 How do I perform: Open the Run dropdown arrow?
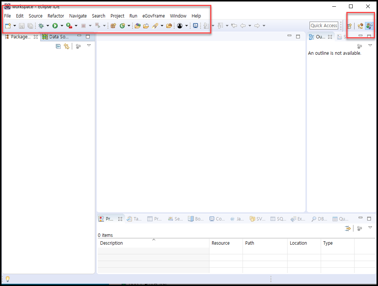[62, 26]
